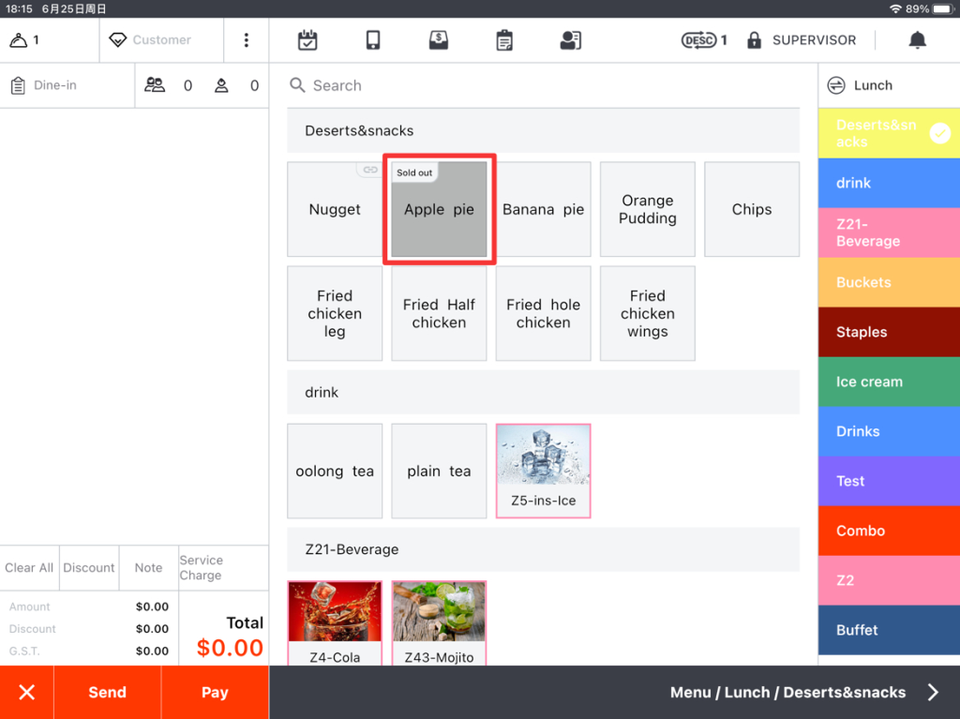Select the Ice cream category tab
The width and height of the screenshot is (960, 719).
coord(888,382)
